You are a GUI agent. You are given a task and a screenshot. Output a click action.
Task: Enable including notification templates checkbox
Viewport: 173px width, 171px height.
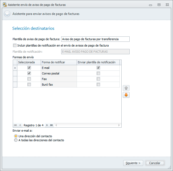coord(15,45)
